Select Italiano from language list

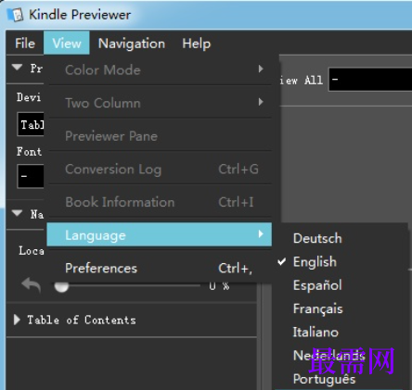315,333
